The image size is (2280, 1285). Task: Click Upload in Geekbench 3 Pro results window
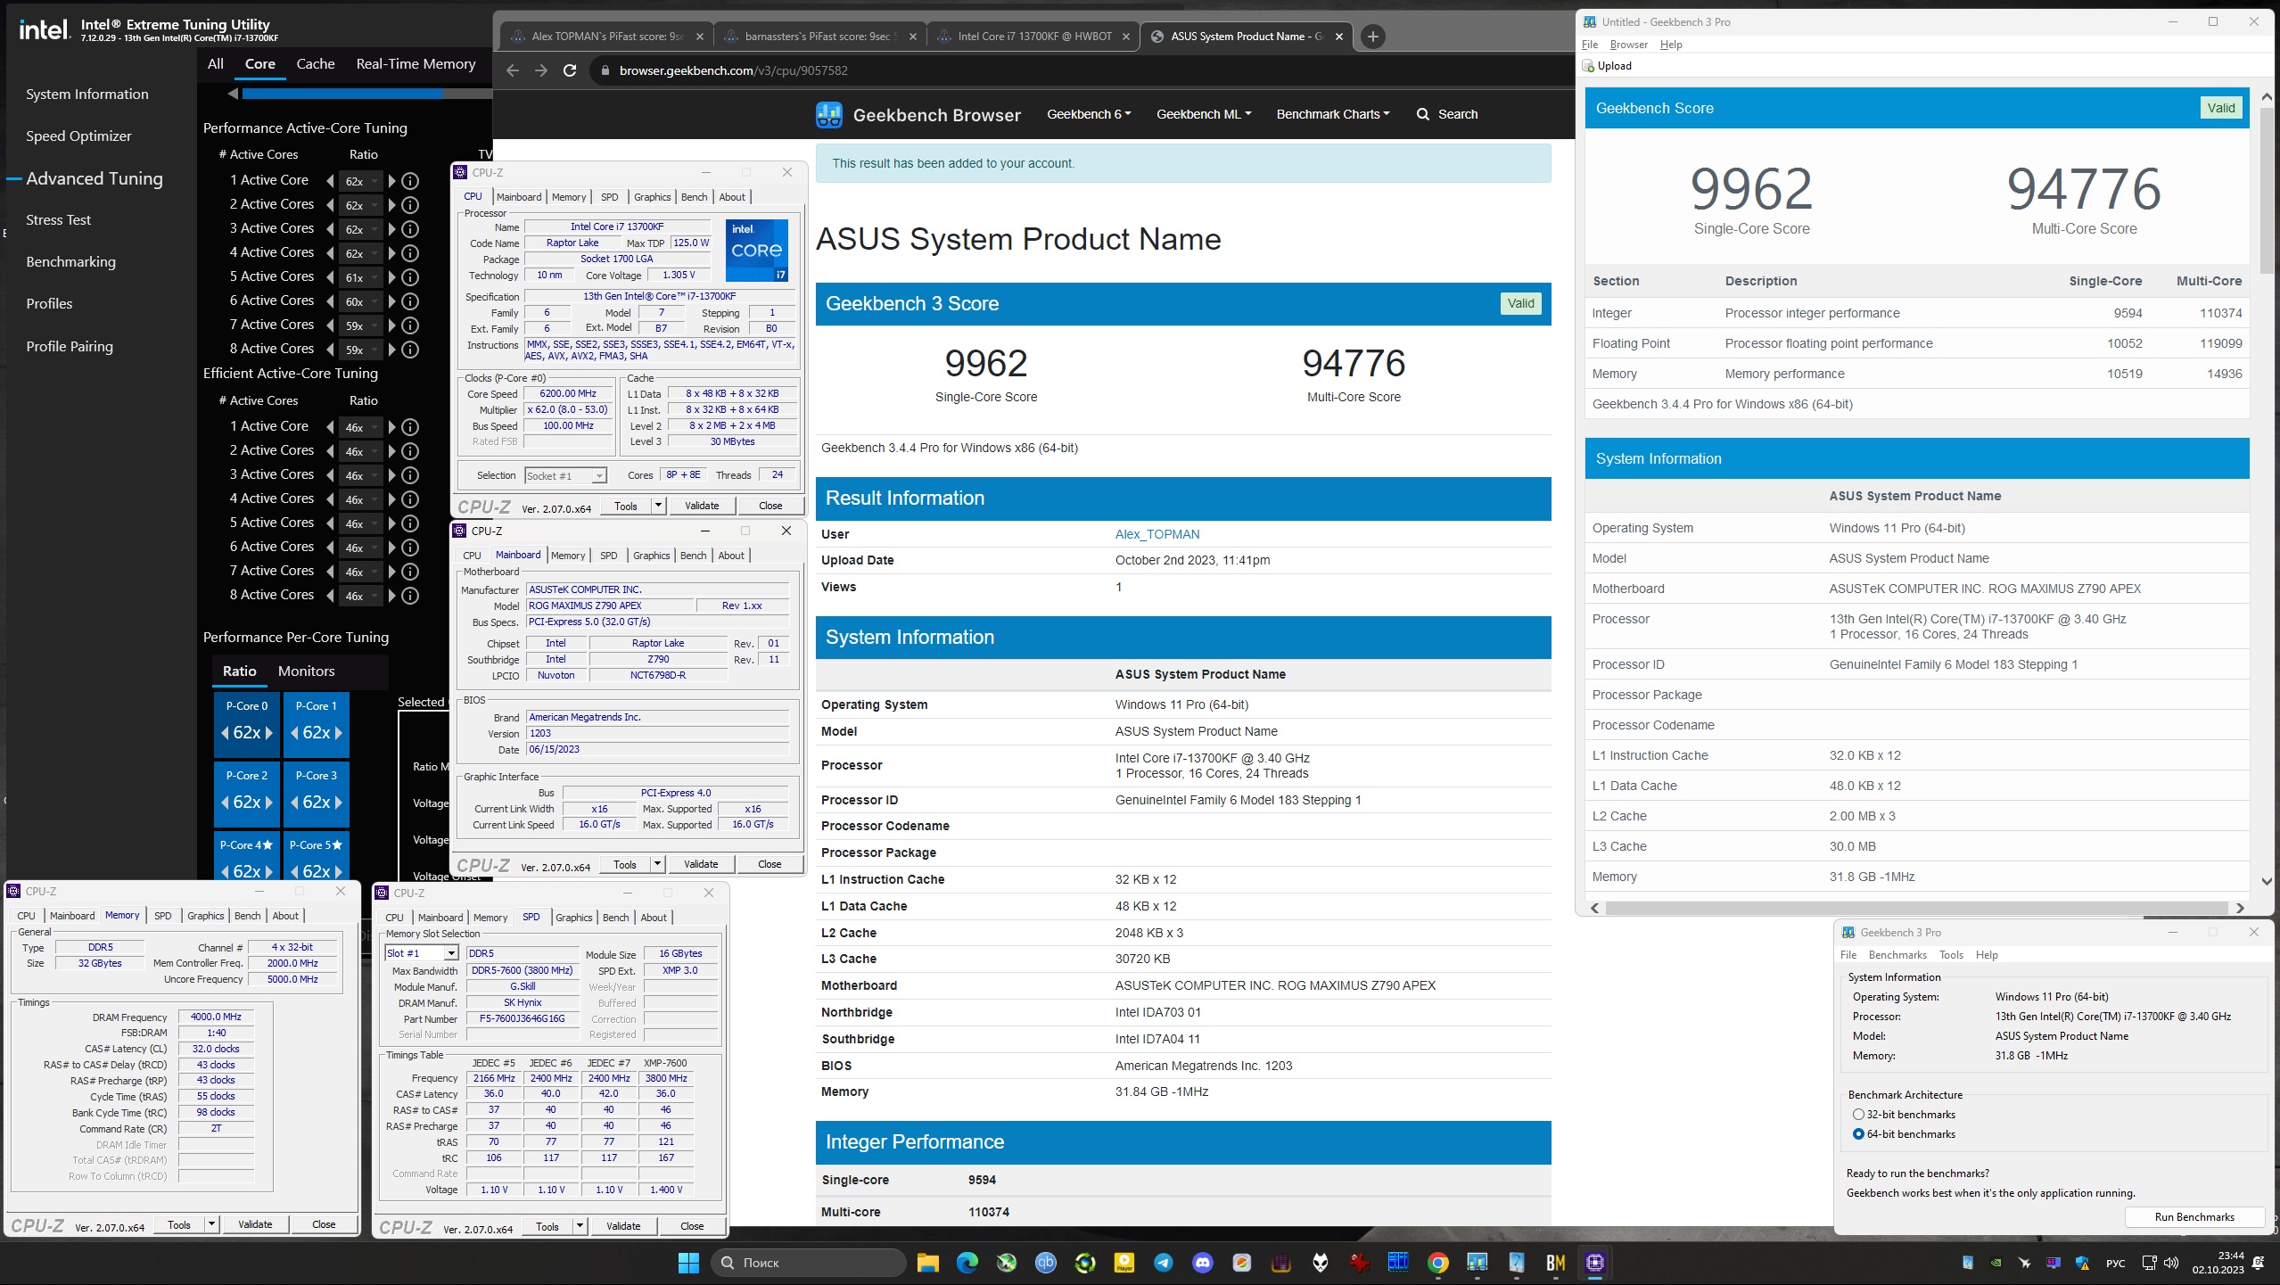(1607, 66)
